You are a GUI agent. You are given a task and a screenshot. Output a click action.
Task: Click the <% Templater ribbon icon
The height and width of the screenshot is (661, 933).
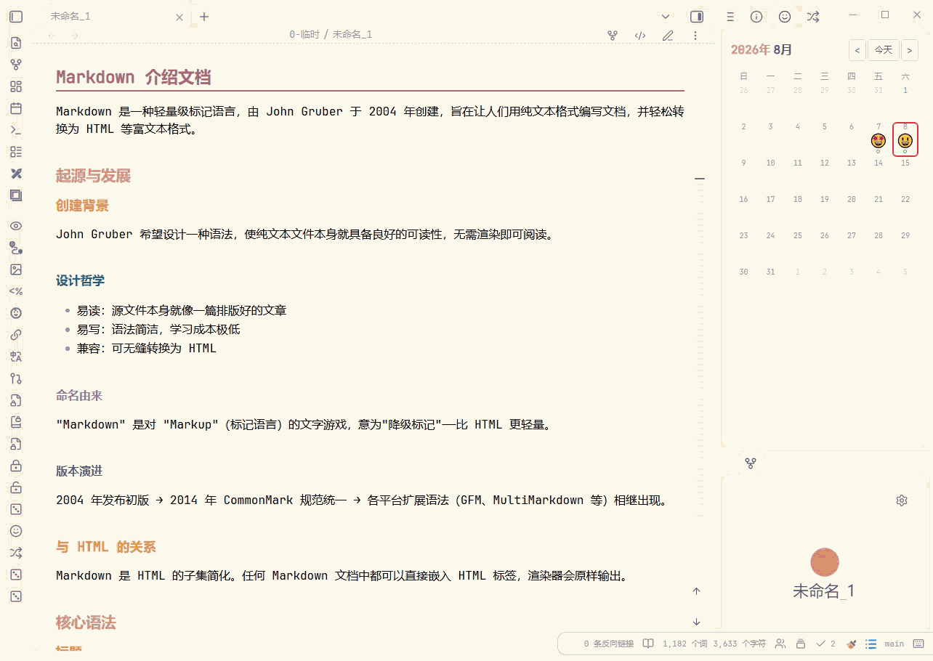click(16, 291)
